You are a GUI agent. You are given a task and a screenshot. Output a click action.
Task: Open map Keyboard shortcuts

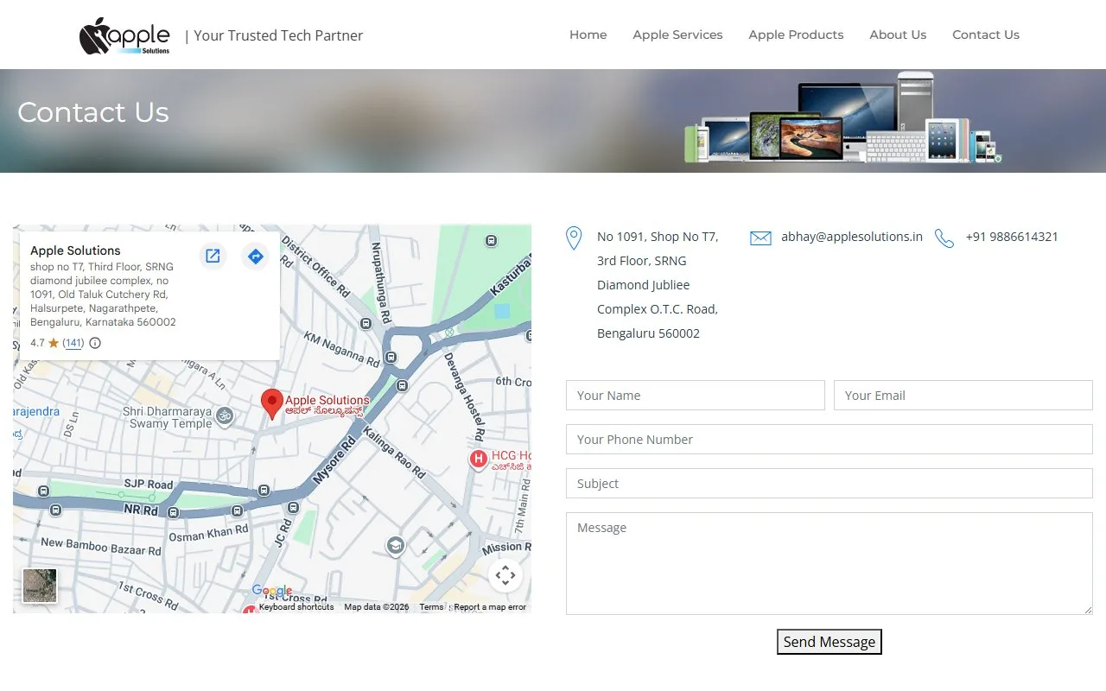click(296, 607)
